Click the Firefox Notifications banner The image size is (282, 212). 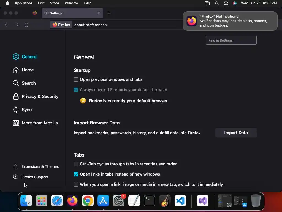(x=230, y=21)
